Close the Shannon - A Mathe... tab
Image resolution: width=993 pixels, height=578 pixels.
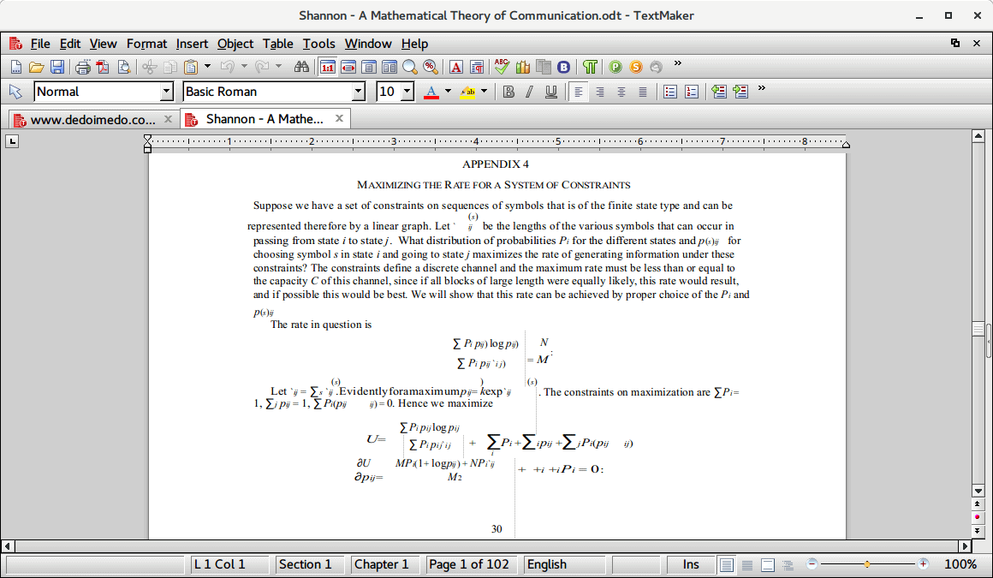tap(340, 118)
